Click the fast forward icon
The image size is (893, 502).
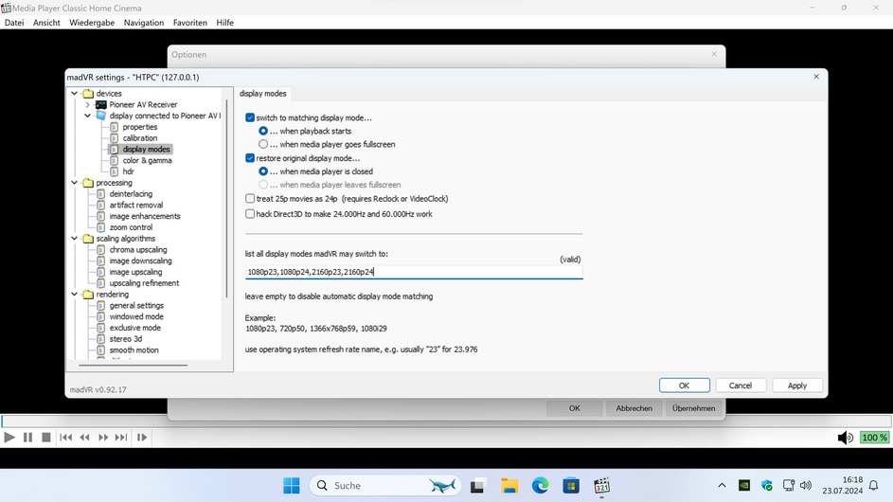[103, 438]
